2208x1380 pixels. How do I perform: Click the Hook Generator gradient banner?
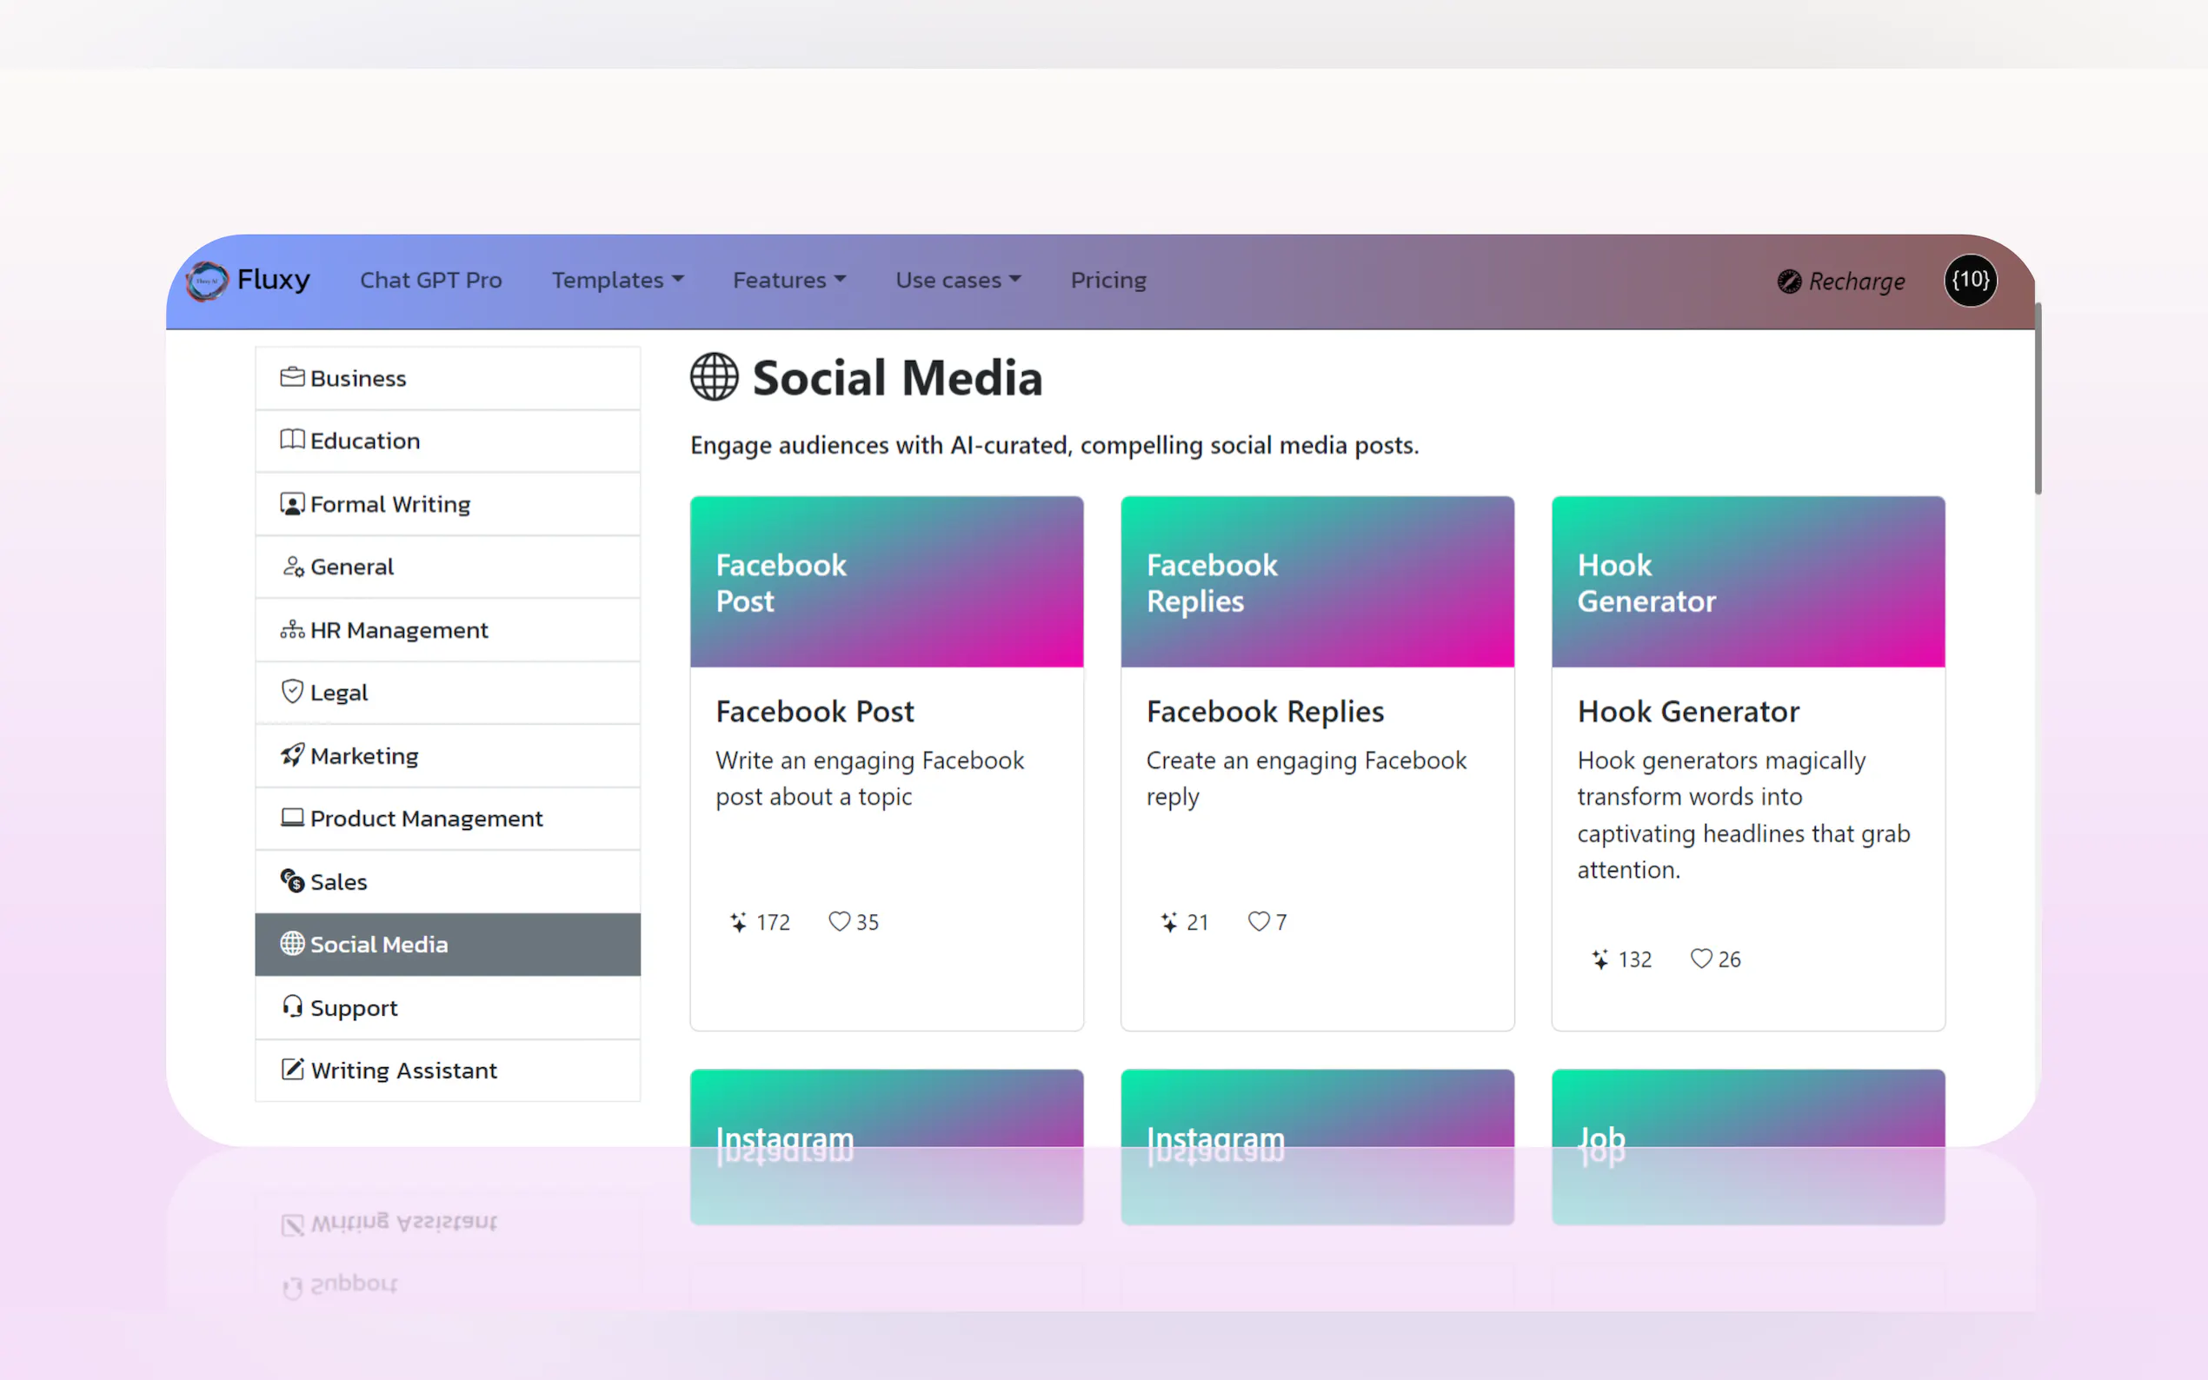tap(1747, 582)
